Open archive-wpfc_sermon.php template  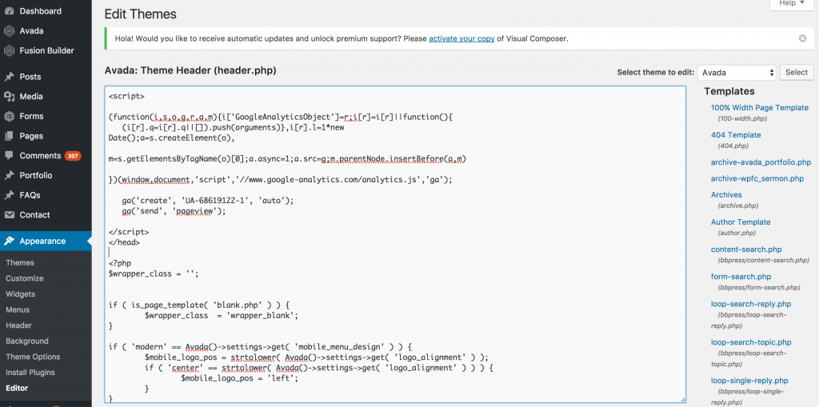point(757,178)
